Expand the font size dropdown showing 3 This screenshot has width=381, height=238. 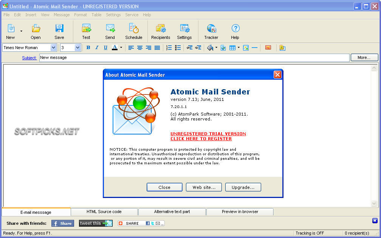(x=77, y=48)
